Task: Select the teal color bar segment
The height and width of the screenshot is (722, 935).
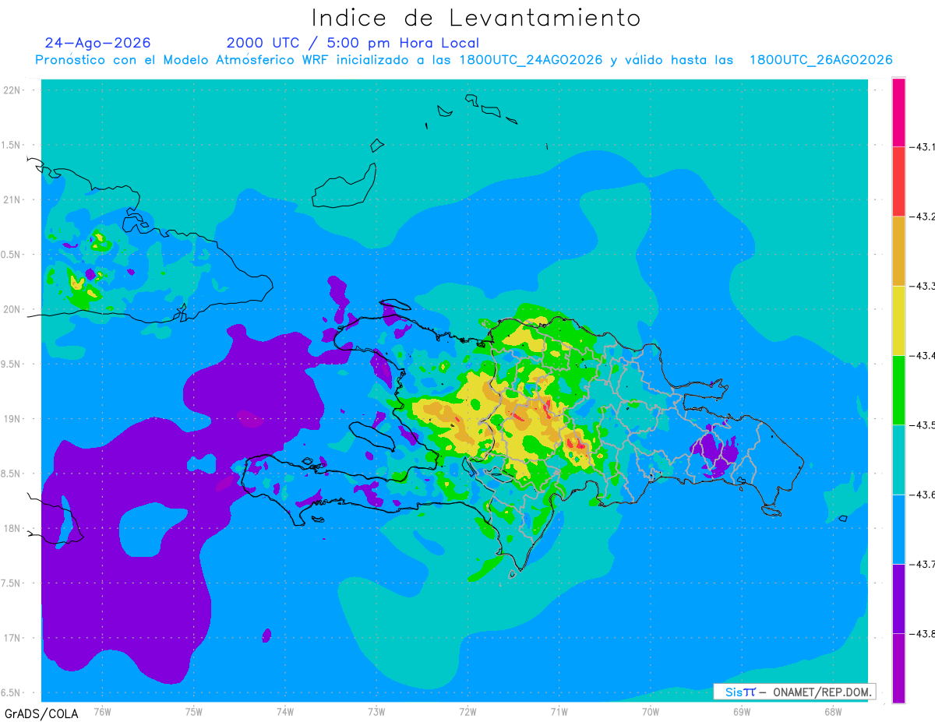Action: [898, 460]
